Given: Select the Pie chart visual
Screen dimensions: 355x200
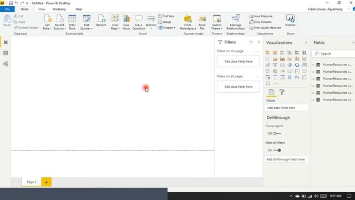Looking at the screenshot, I should [290, 65].
